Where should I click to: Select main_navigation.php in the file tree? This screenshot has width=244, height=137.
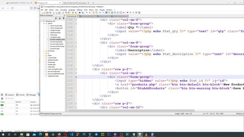[x=55, y=69]
